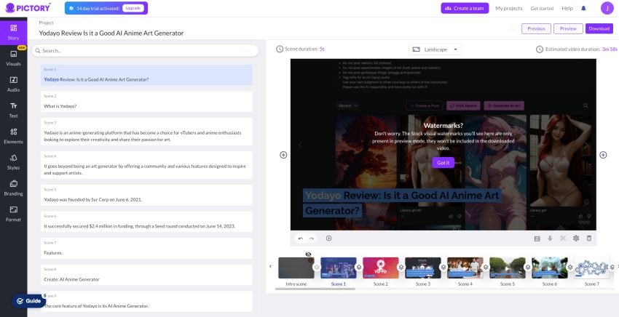Select Scene 4 thumbnail in timeline
This screenshot has width=619, height=317.
(465, 268)
